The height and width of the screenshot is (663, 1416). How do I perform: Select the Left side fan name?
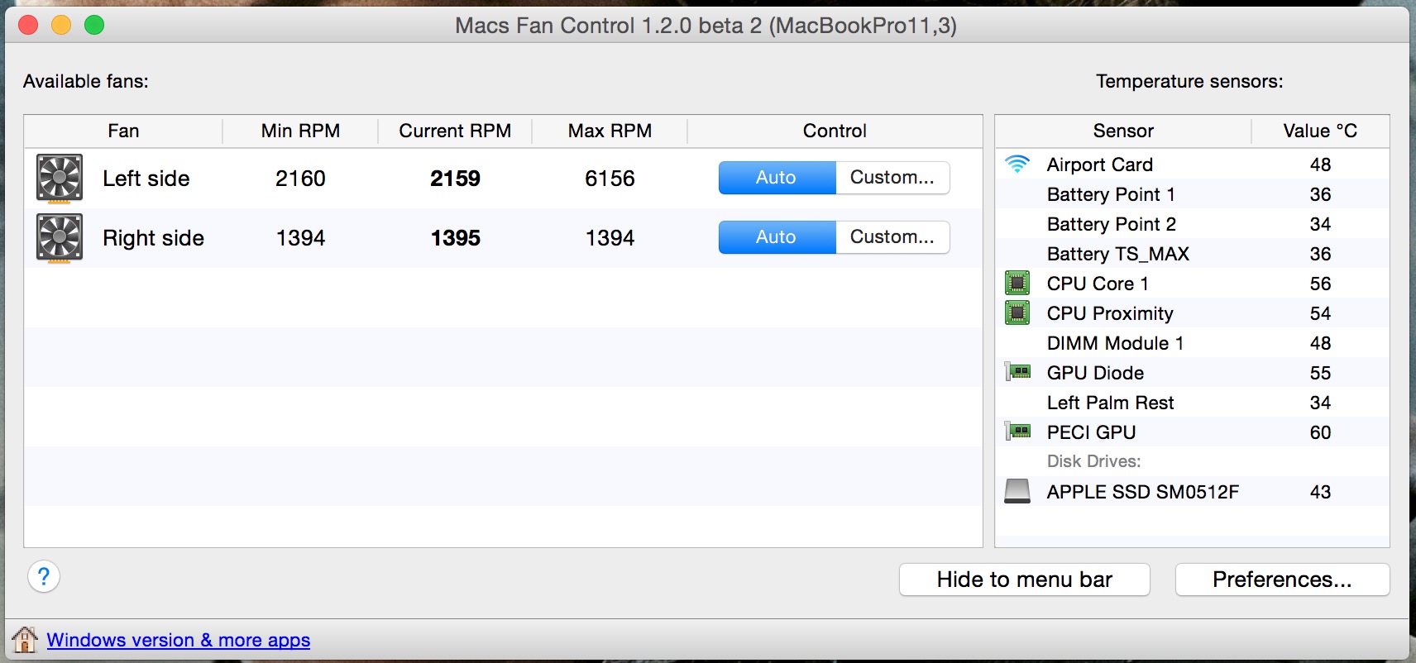146,179
